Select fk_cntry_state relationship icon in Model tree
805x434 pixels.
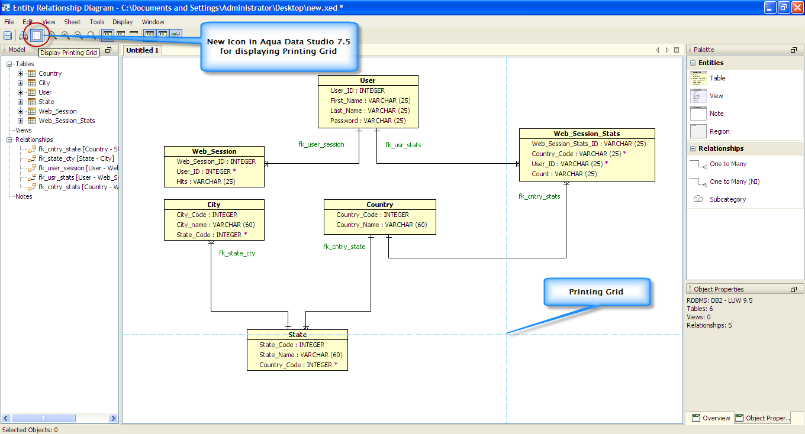(33, 149)
